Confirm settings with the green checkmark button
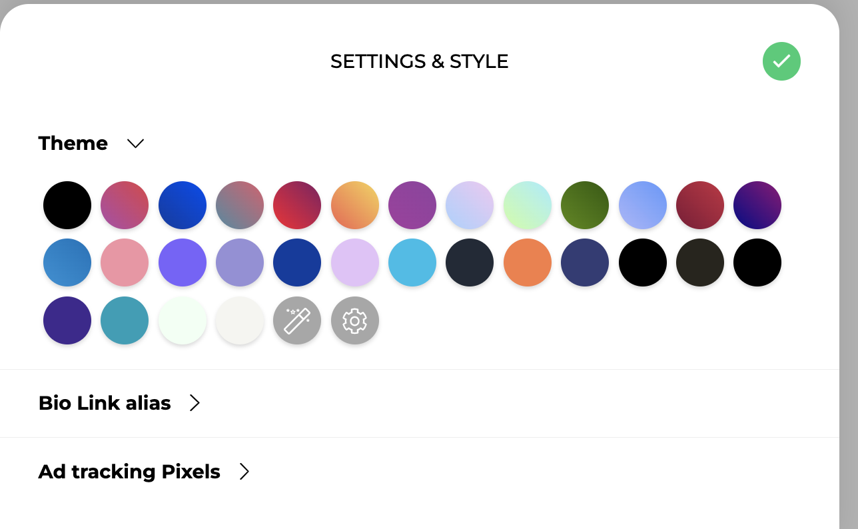This screenshot has height=529, width=858. click(781, 61)
